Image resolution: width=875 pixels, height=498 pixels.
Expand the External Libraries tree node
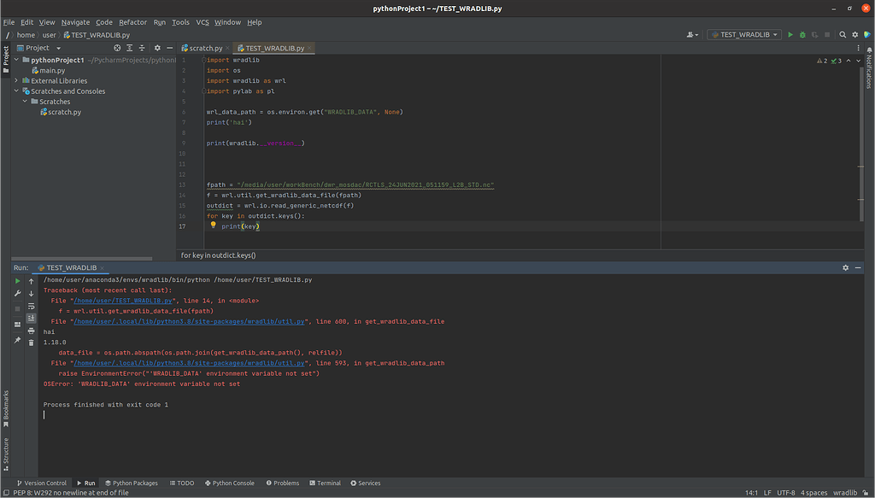[17, 81]
